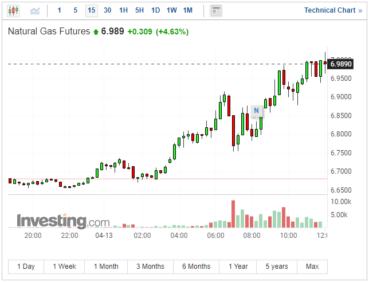Click the 6.8000 price axis label
Viewport: 369px width, 282px height.
(341, 134)
